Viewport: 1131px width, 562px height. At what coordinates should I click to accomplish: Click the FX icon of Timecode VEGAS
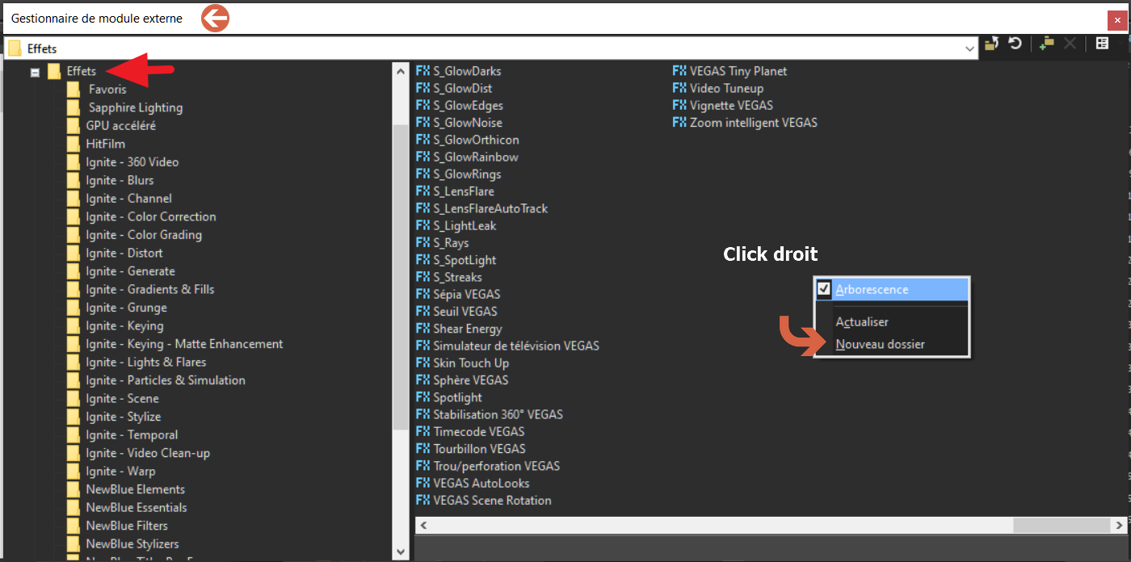pos(423,431)
